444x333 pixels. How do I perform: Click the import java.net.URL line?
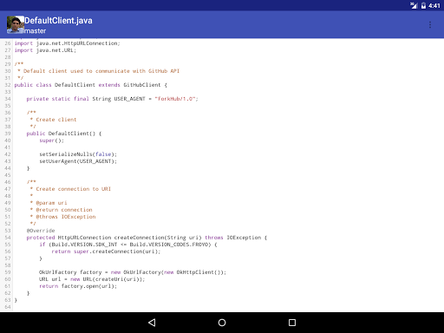[x=45, y=50]
